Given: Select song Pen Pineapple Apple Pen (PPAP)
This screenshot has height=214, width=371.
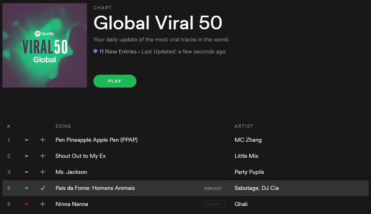Looking at the screenshot, I should click(97, 140).
